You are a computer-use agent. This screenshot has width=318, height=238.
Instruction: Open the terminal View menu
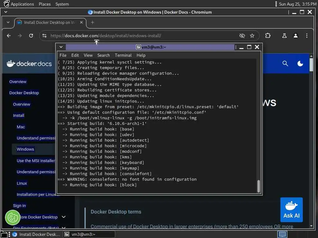click(x=88, y=55)
